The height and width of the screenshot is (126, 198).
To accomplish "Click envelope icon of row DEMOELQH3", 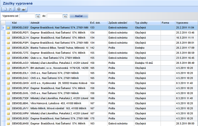I will [8, 83].
